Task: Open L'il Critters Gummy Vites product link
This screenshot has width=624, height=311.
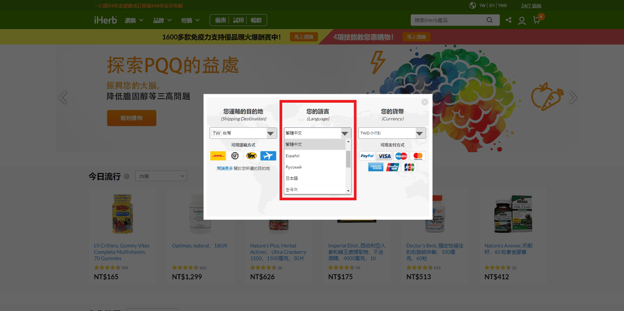Action: coord(122,252)
